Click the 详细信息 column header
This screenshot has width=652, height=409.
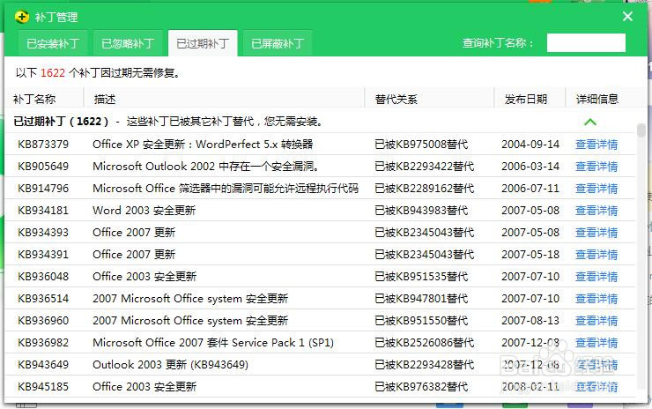597,99
